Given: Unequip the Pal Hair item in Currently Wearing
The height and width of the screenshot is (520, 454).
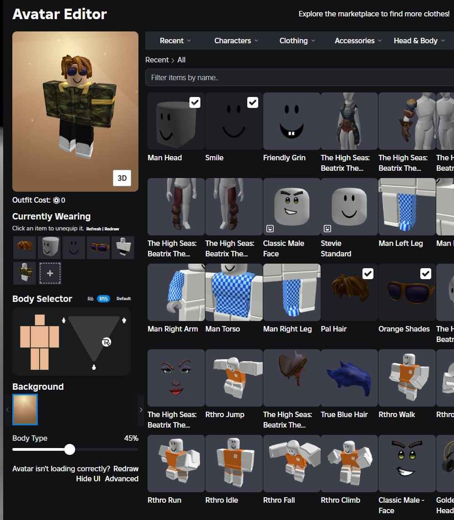Looking at the screenshot, I should tap(25, 247).
